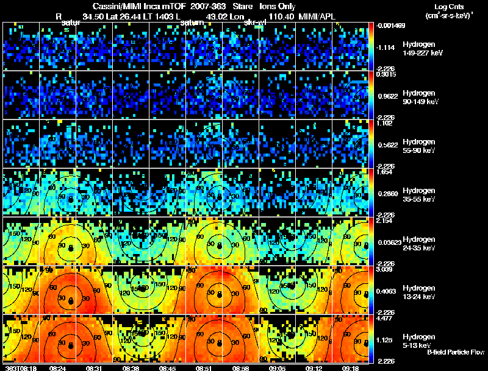Click the '110.40' longitude value

click(281, 16)
